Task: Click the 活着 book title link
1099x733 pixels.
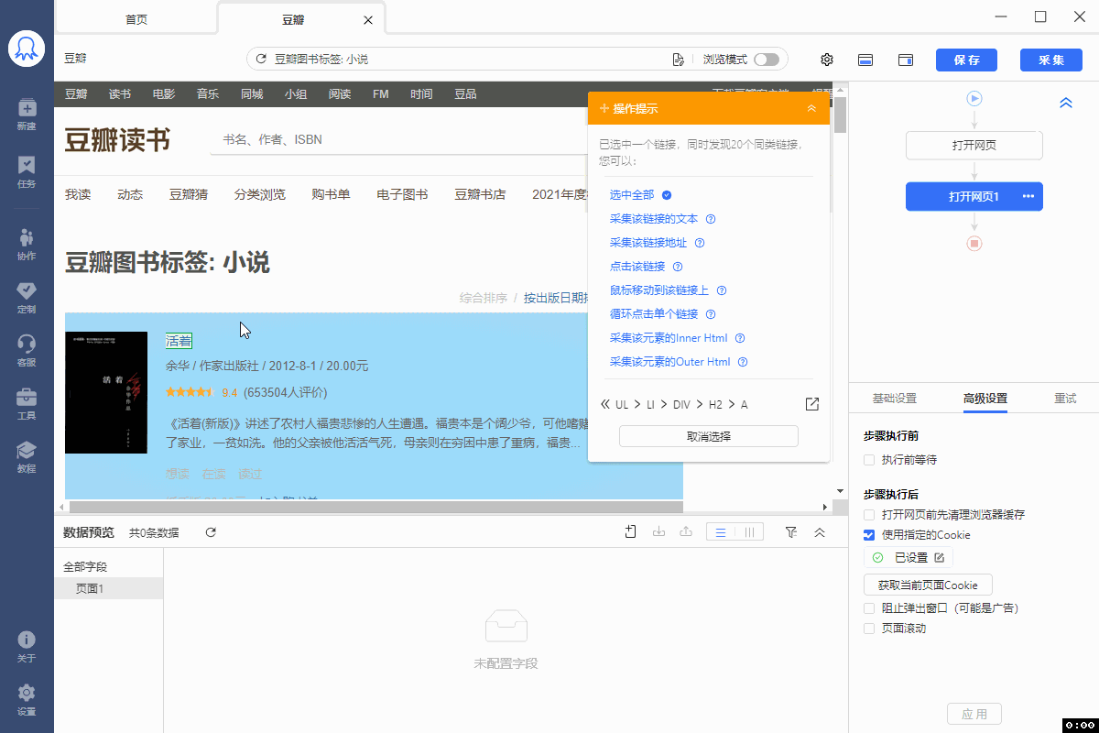Action: tap(179, 342)
